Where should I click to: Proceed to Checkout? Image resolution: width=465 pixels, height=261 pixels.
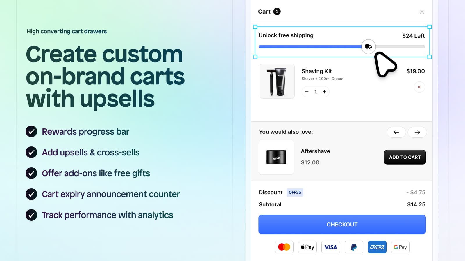pos(342,224)
